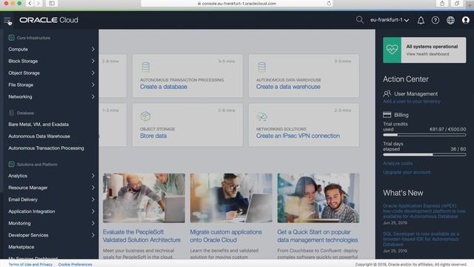Expand the Email Delivery submenu chevron
The height and width of the screenshot is (267, 474).
tap(93, 200)
